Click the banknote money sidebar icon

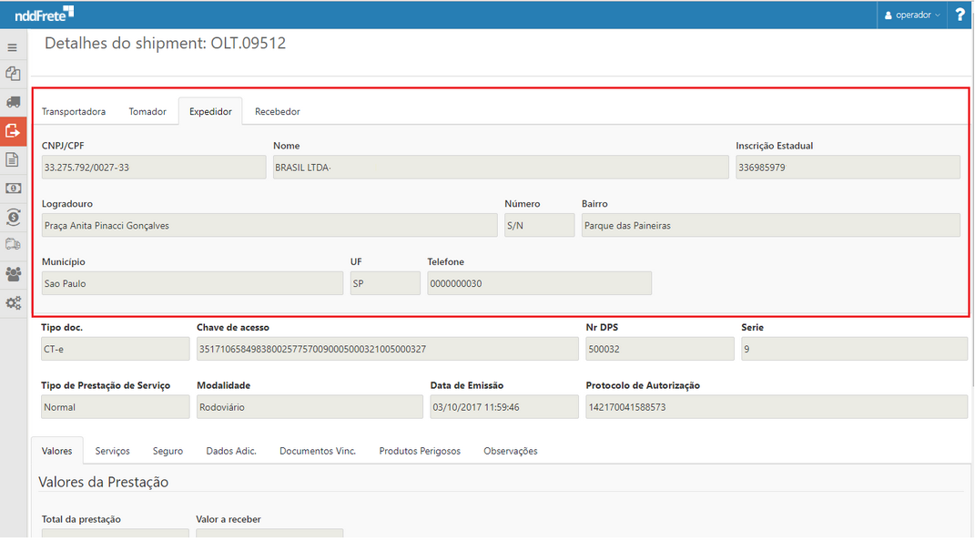pos(13,188)
